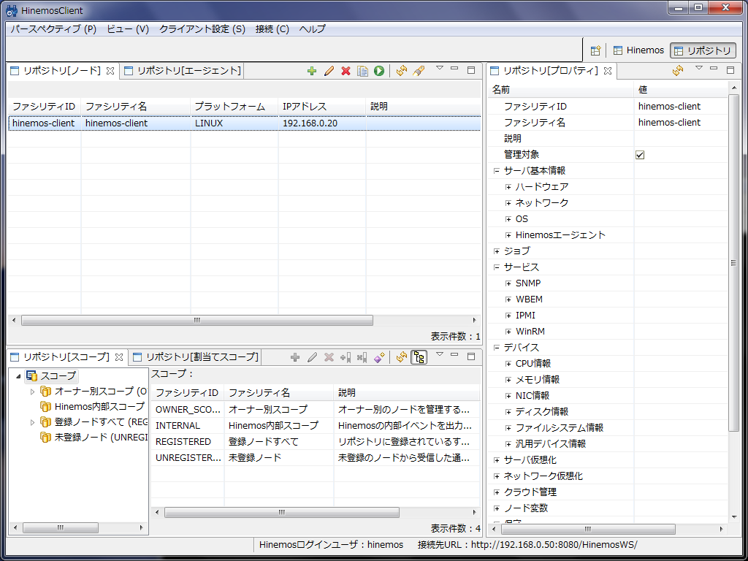The width and height of the screenshot is (748, 561).
Task: Refresh the property view
Action: [678, 71]
